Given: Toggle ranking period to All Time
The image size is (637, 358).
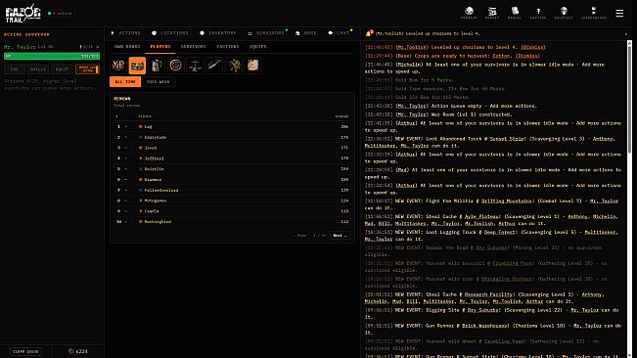Looking at the screenshot, I should point(125,81).
